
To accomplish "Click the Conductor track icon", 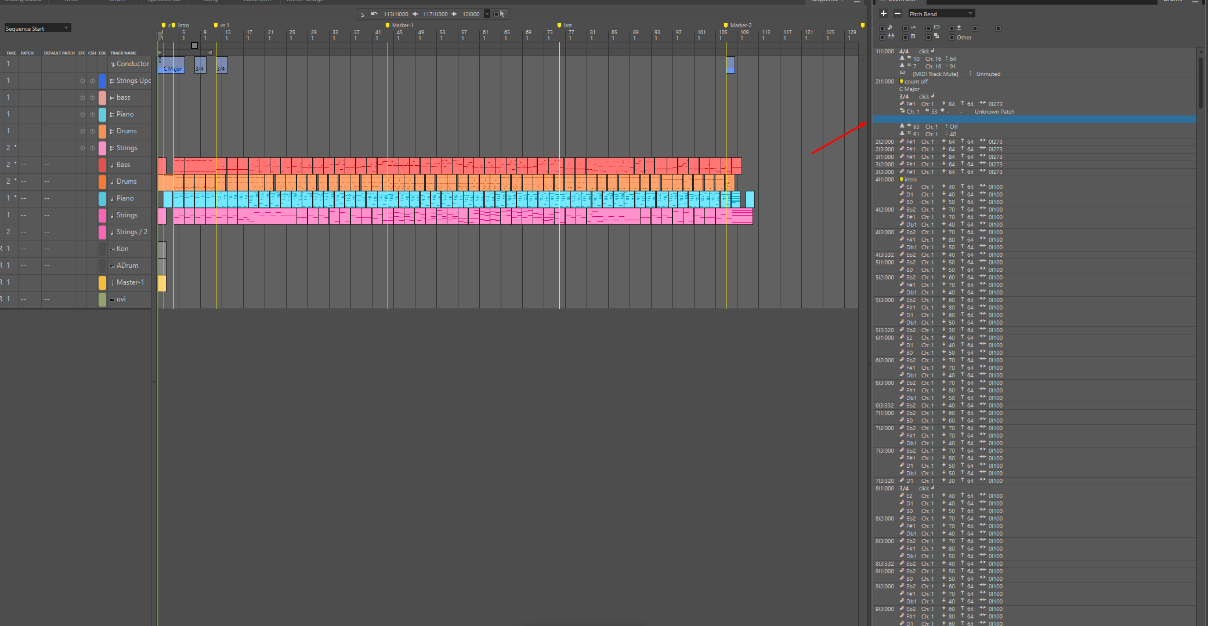I will (113, 64).
